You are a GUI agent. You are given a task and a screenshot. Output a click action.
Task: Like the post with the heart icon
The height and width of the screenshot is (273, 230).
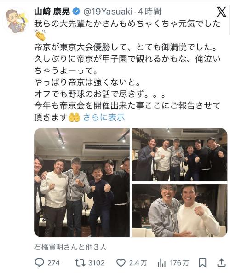pyautogui.click(x=121, y=262)
